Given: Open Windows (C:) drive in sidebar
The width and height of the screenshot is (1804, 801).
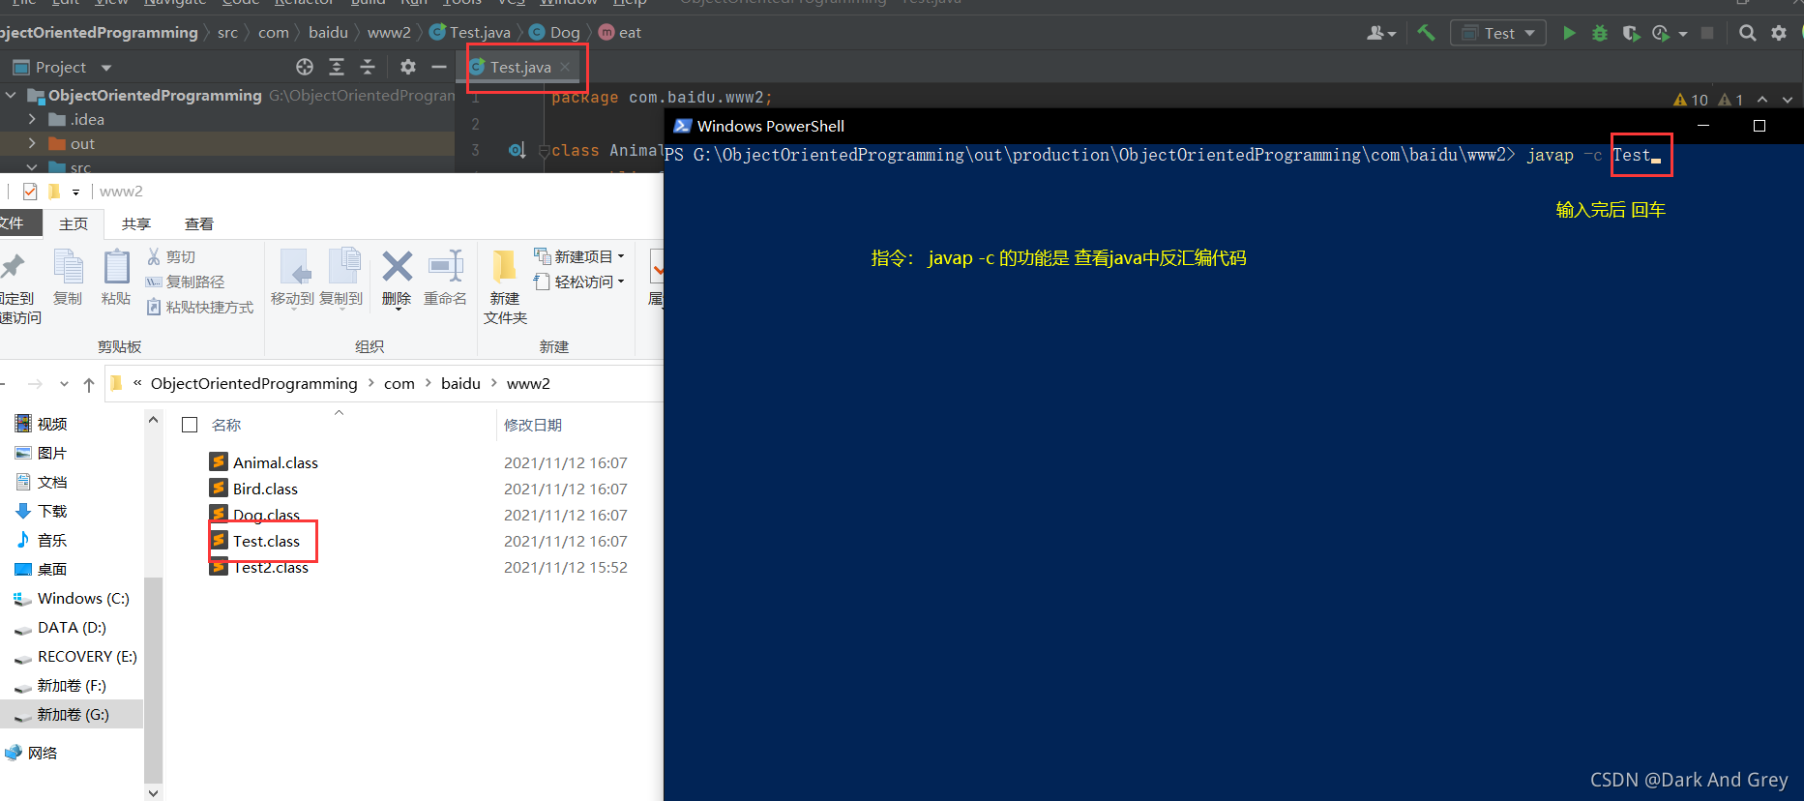Looking at the screenshot, I should pyautogui.click(x=72, y=599).
